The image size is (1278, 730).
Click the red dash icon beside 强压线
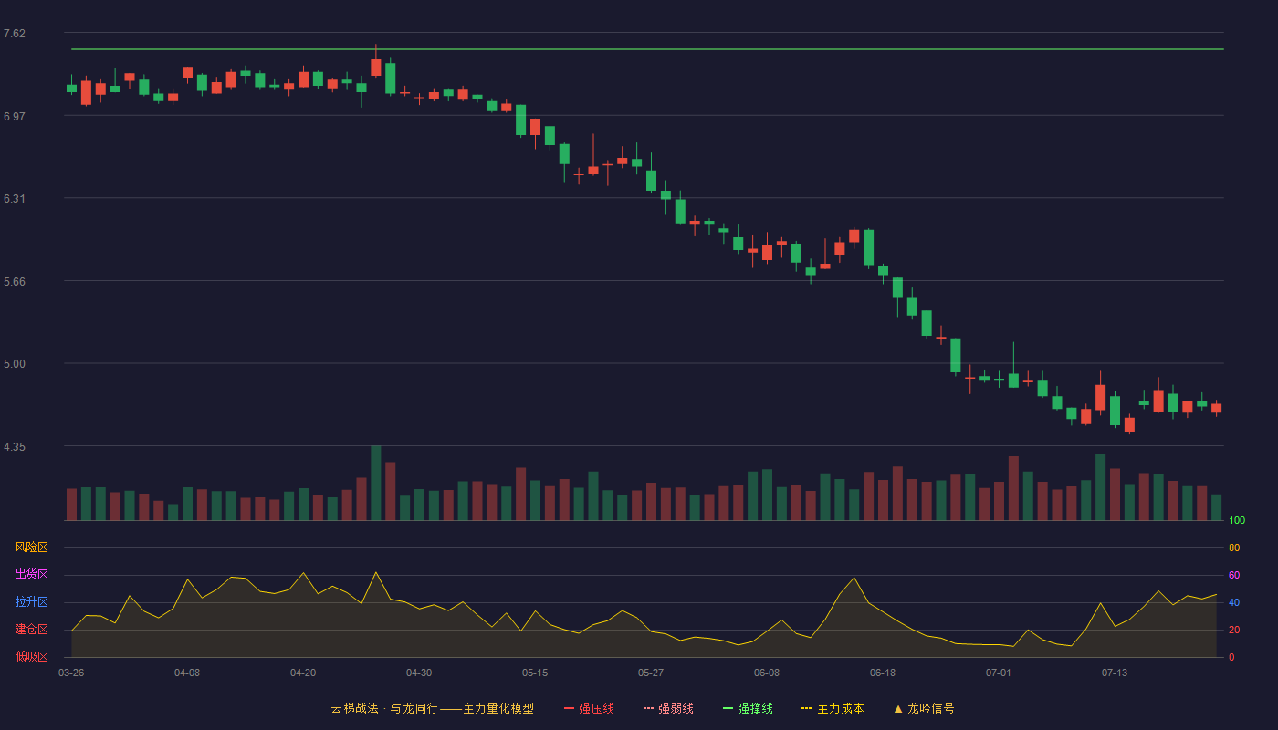click(569, 708)
